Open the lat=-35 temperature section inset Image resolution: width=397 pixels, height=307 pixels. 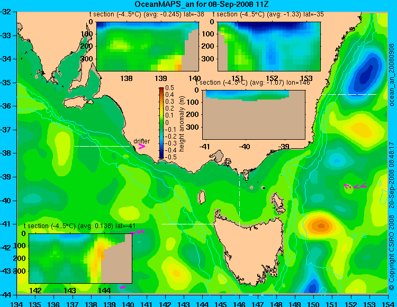coord(269,47)
